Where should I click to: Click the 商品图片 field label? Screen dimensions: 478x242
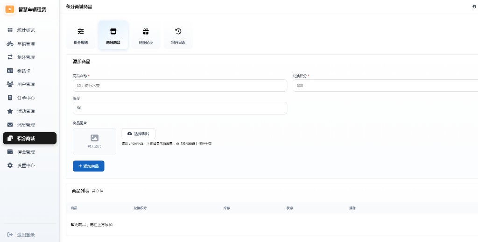(x=80, y=123)
